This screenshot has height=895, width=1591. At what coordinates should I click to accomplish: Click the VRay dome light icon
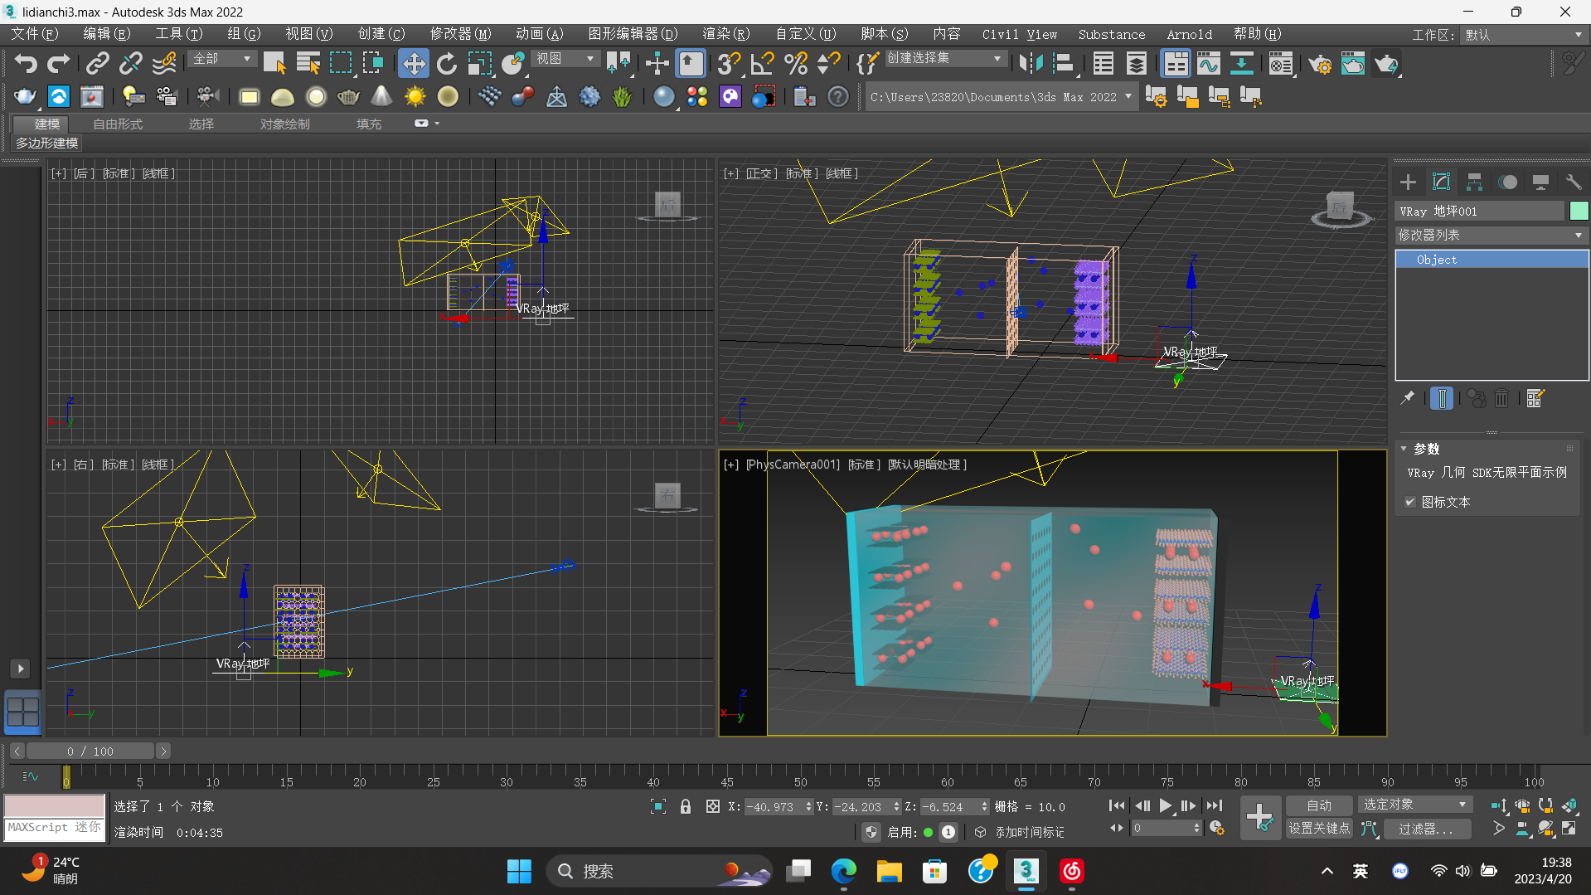point(283,97)
